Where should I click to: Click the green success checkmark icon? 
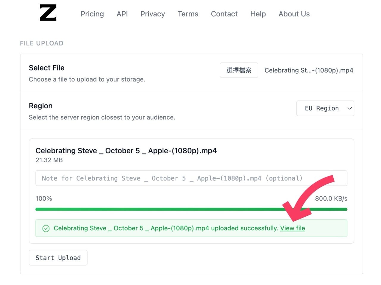pyautogui.click(x=46, y=228)
